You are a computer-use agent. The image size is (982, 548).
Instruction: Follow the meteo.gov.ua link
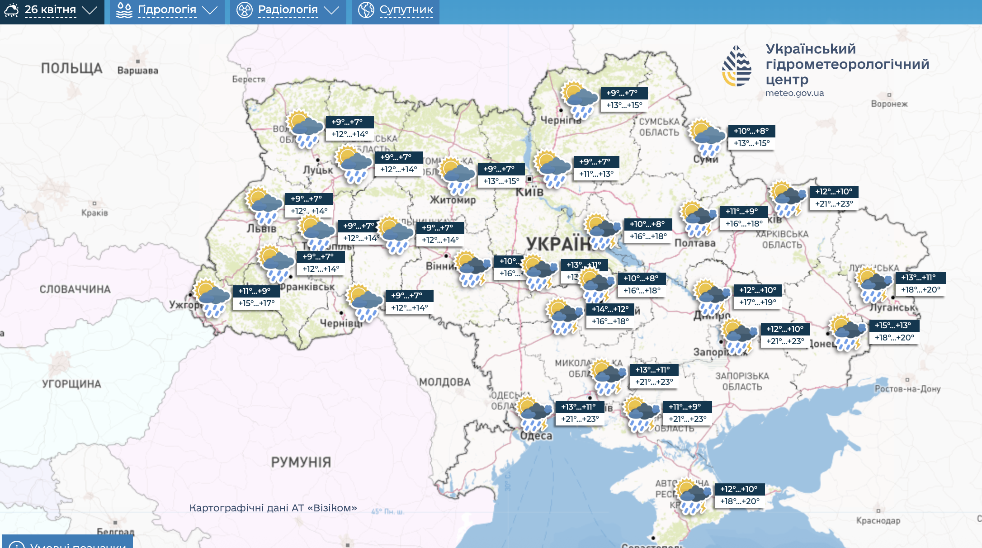pyautogui.click(x=794, y=93)
